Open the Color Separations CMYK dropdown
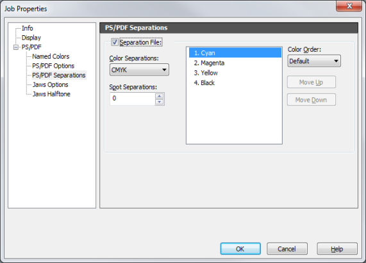The height and width of the screenshot is (263, 366). (139, 70)
